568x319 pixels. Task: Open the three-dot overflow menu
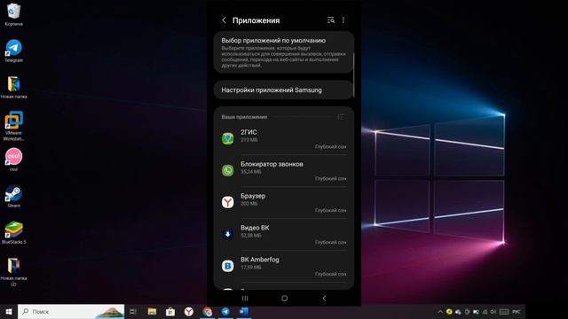point(343,20)
